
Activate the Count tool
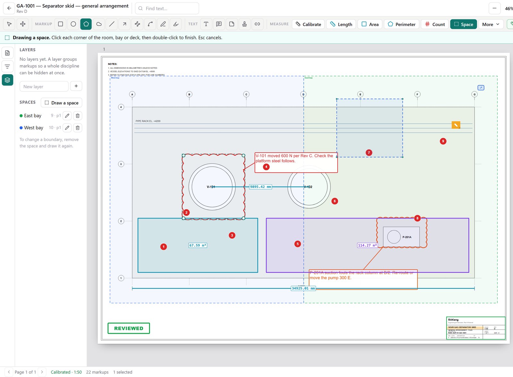(435, 24)
